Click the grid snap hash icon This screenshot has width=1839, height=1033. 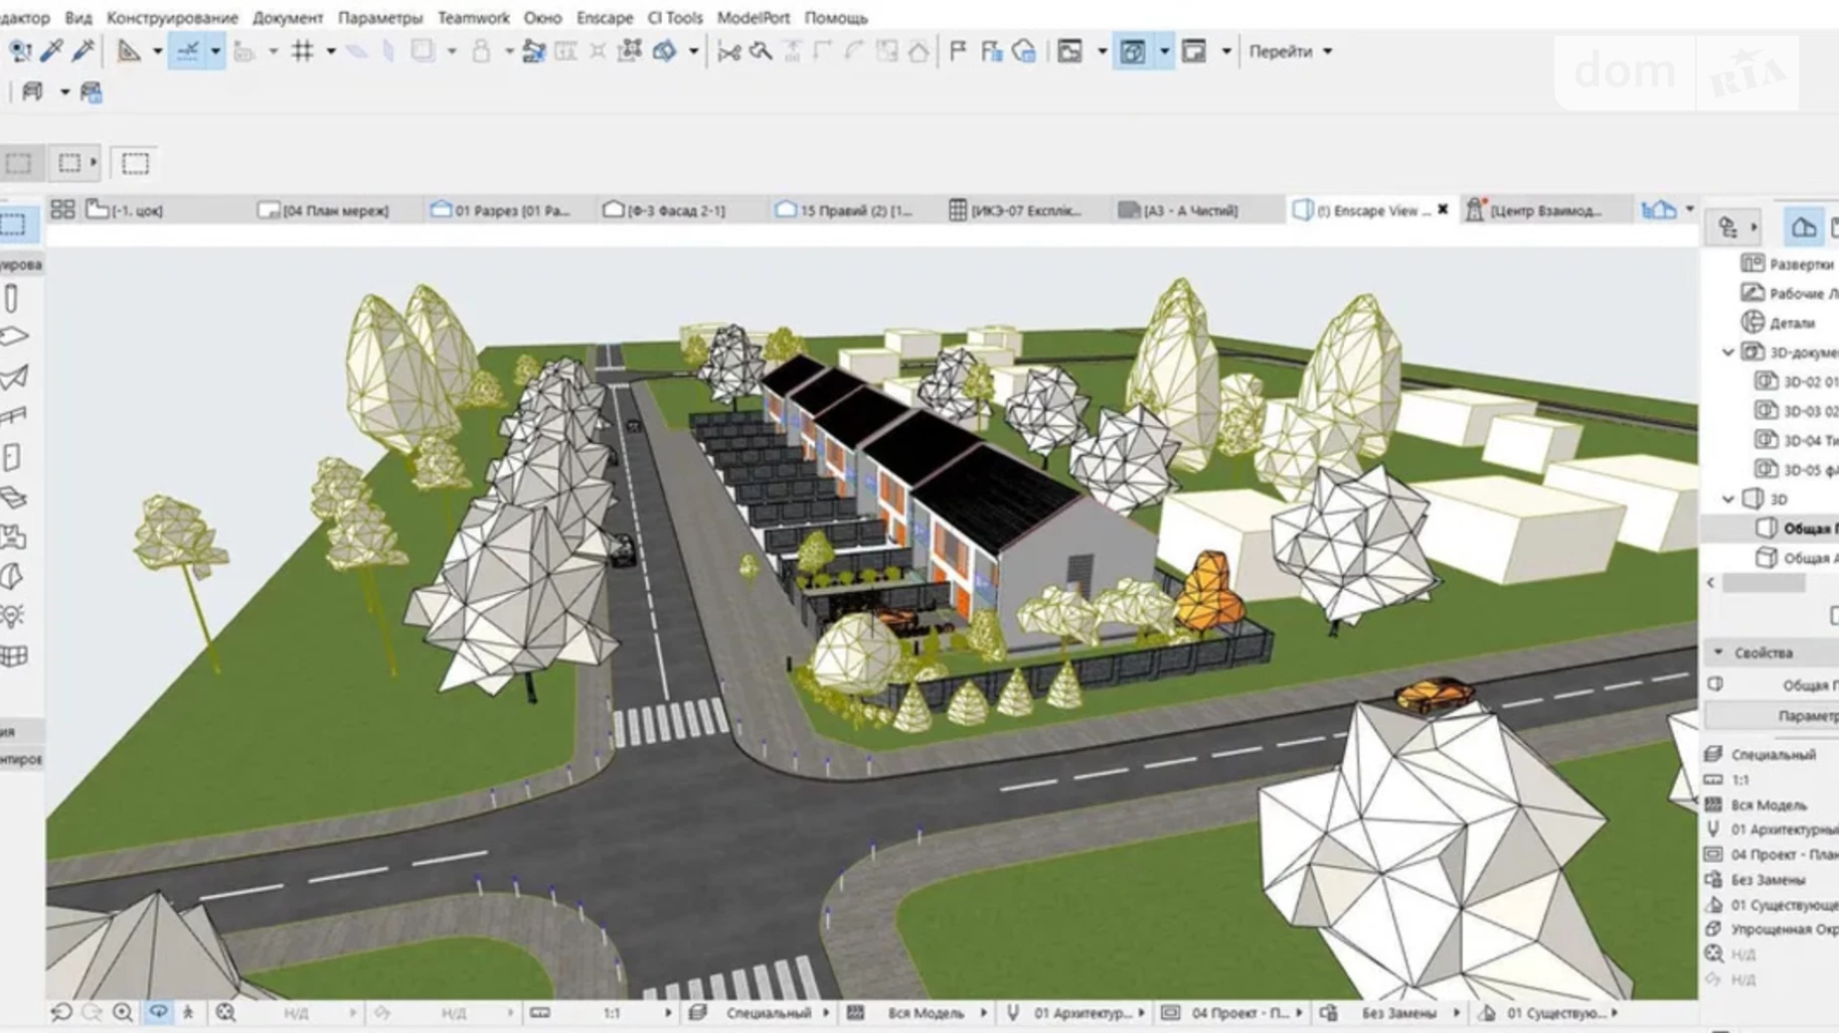click(x=302, y=52)
